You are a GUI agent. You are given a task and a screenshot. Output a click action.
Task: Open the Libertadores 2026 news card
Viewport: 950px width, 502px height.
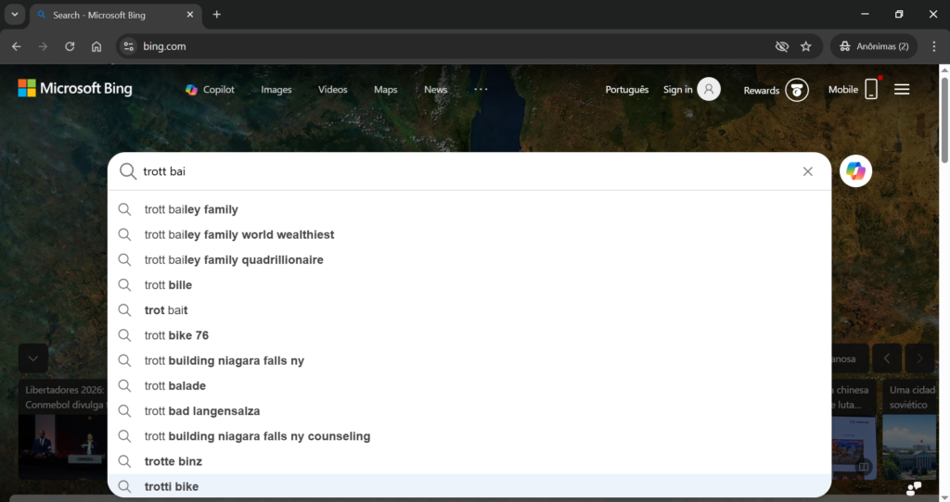[63, 430]
